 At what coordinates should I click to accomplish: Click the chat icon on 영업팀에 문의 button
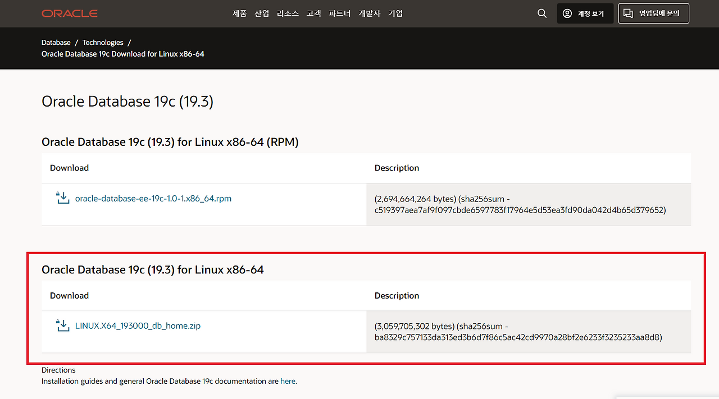pos(628,13)
